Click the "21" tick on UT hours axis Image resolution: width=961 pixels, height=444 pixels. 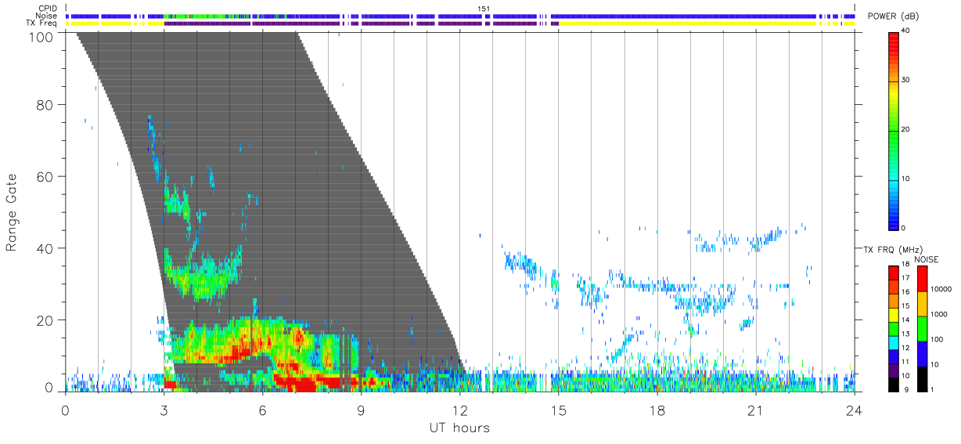click(x=755, y=410)
